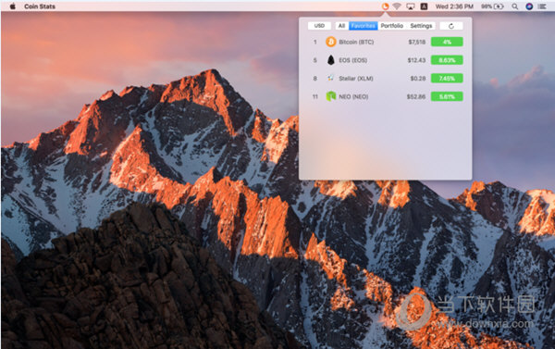Open the Settings tab
Screen dimensions: 555x349
[421, 26]
